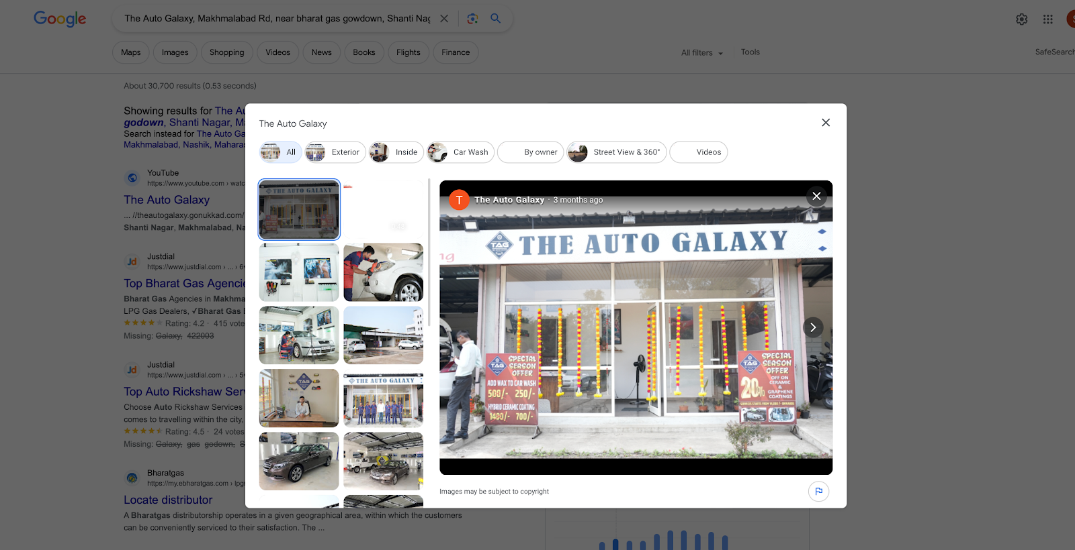1075x550 pixels.
Task: Click The Auto Galaxy uploader name
Action: 509,200
